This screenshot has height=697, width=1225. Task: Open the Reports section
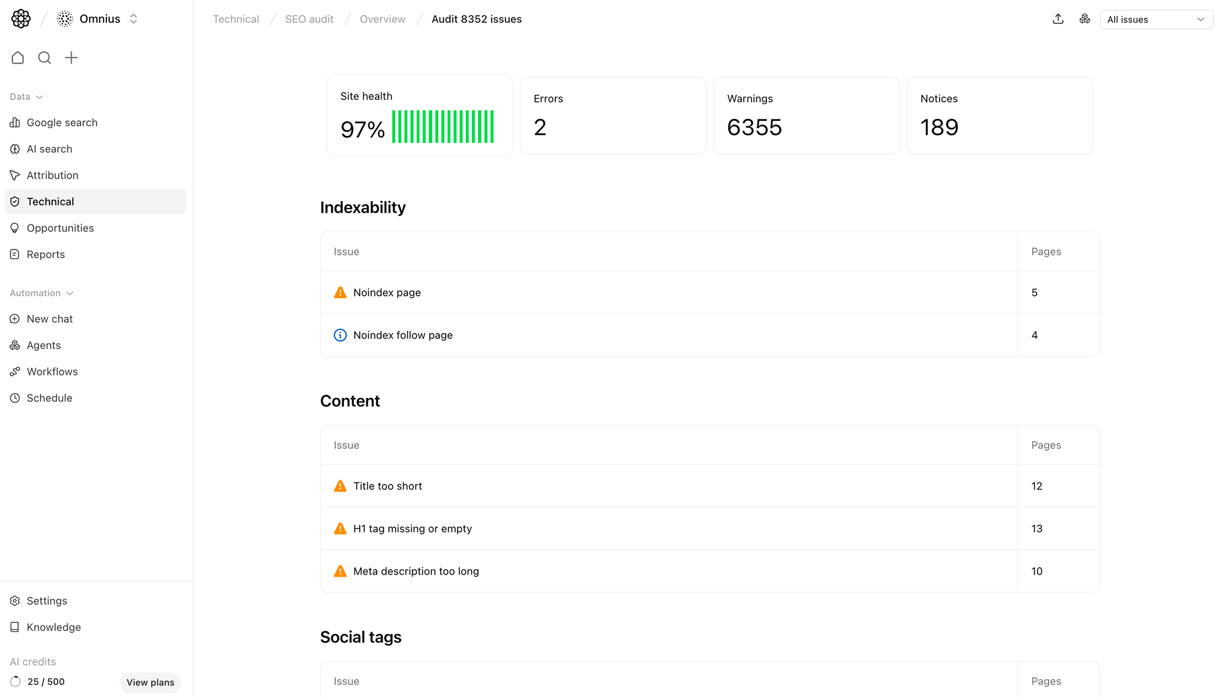pyautogui.click(x=45, y=254)
